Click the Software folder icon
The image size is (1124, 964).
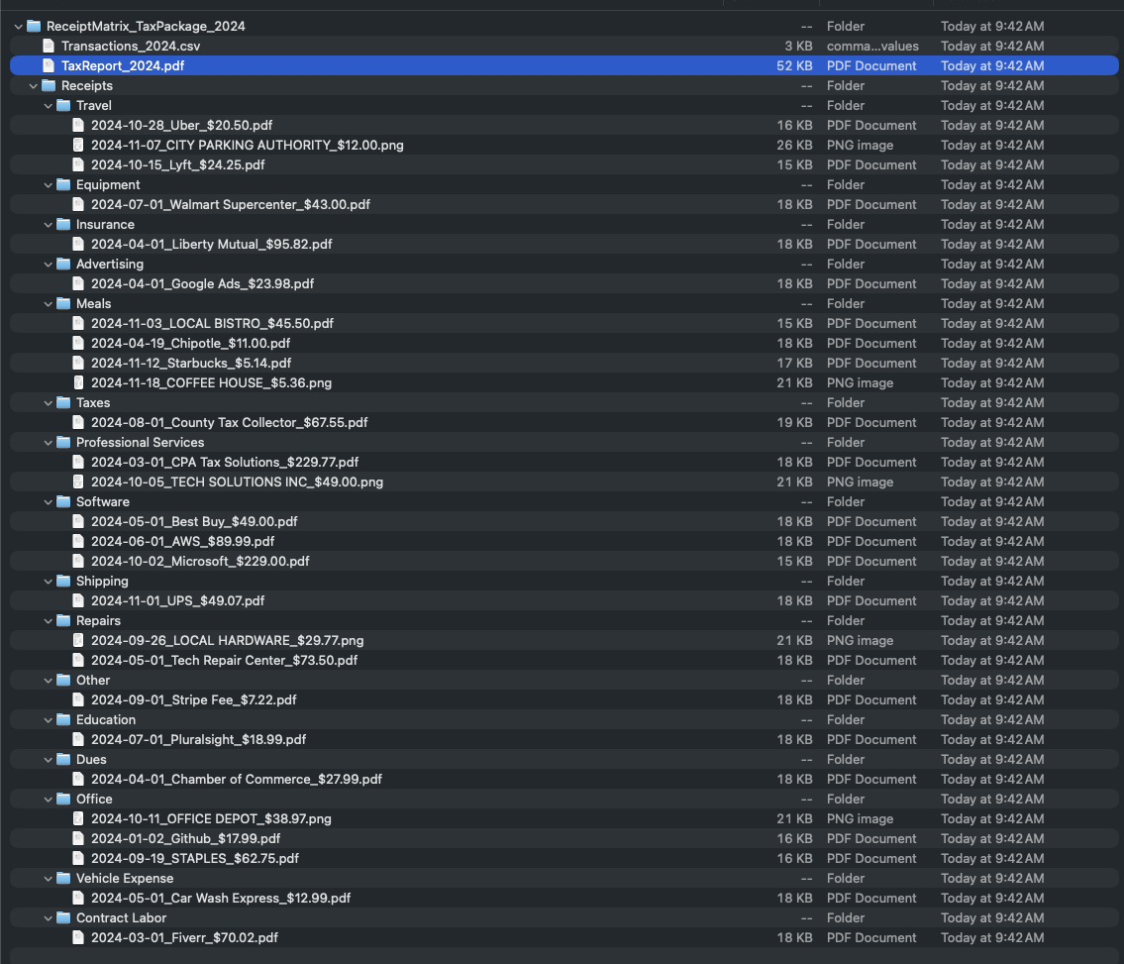tap(63, 501)
